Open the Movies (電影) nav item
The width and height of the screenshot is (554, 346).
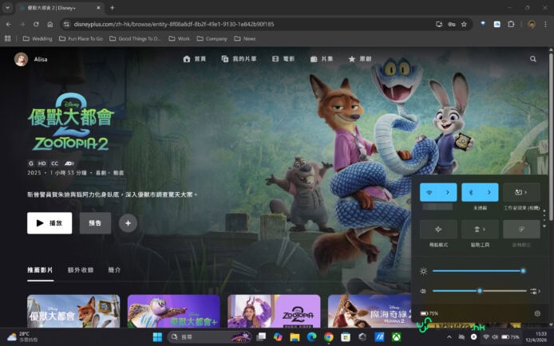283,59
